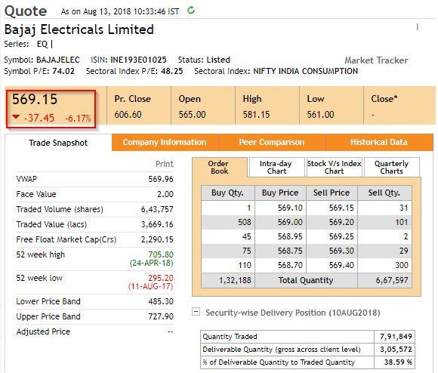Open Stock V/s Index Chart tab
This screenshot has width=438, height=373.
point(334,167)
